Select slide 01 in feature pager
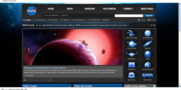This screenshot has height=90, width=181. pos(25,80)
